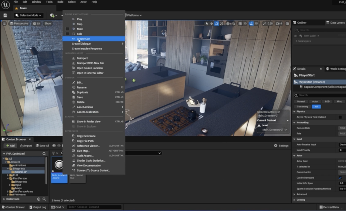Toggle the Mute checkbox in the context menu
Screen dimensions: 346x211
click(67, 29)
